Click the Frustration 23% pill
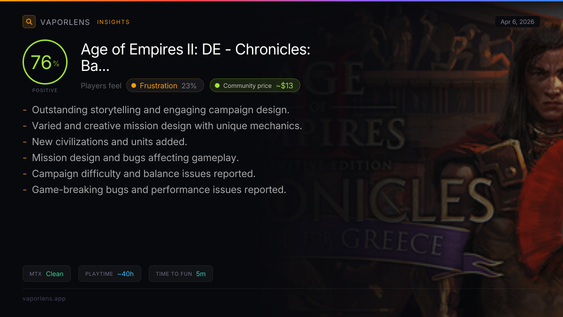Viewport: 563px width, 317px height. point(165,85)
